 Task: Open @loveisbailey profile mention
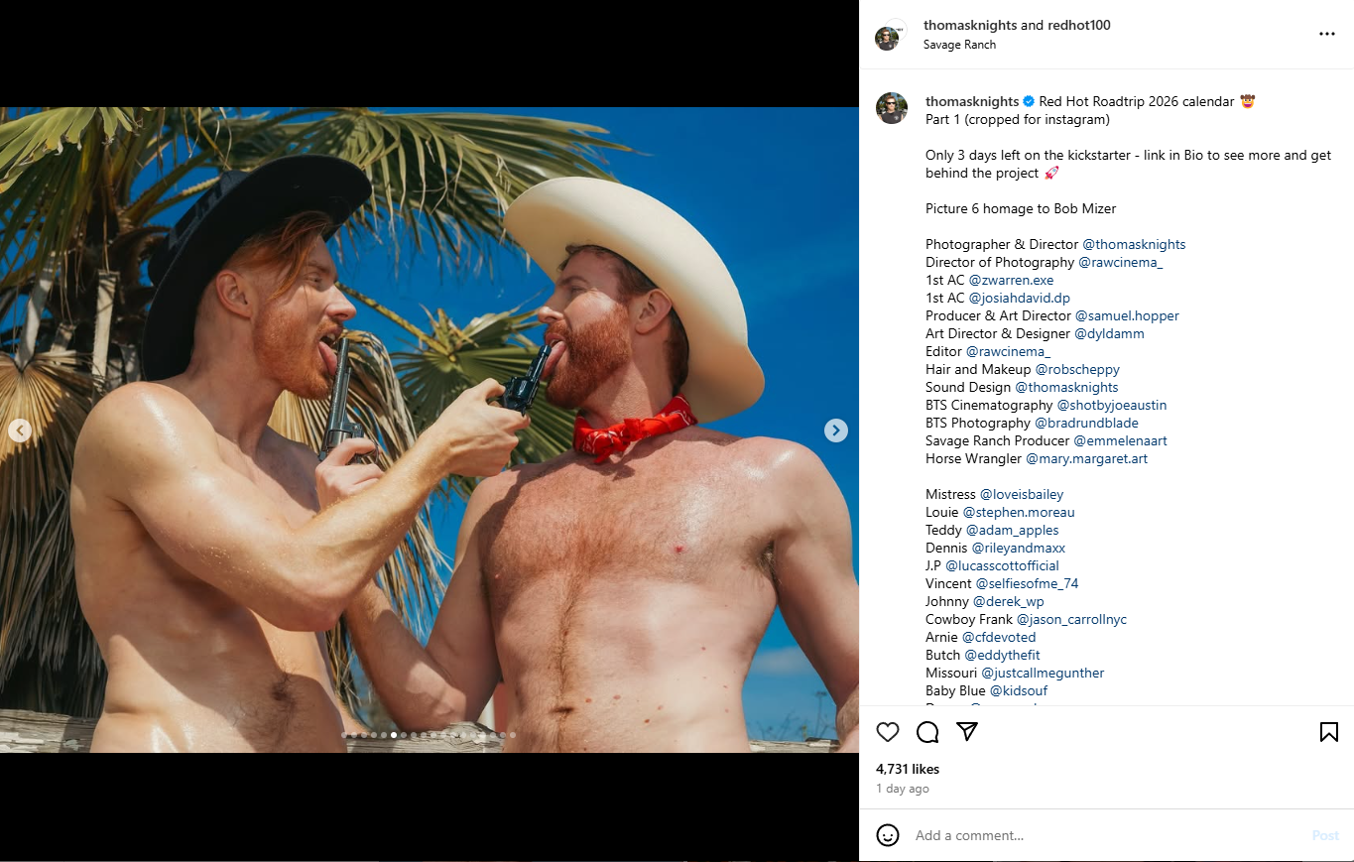pos(1021,495)
